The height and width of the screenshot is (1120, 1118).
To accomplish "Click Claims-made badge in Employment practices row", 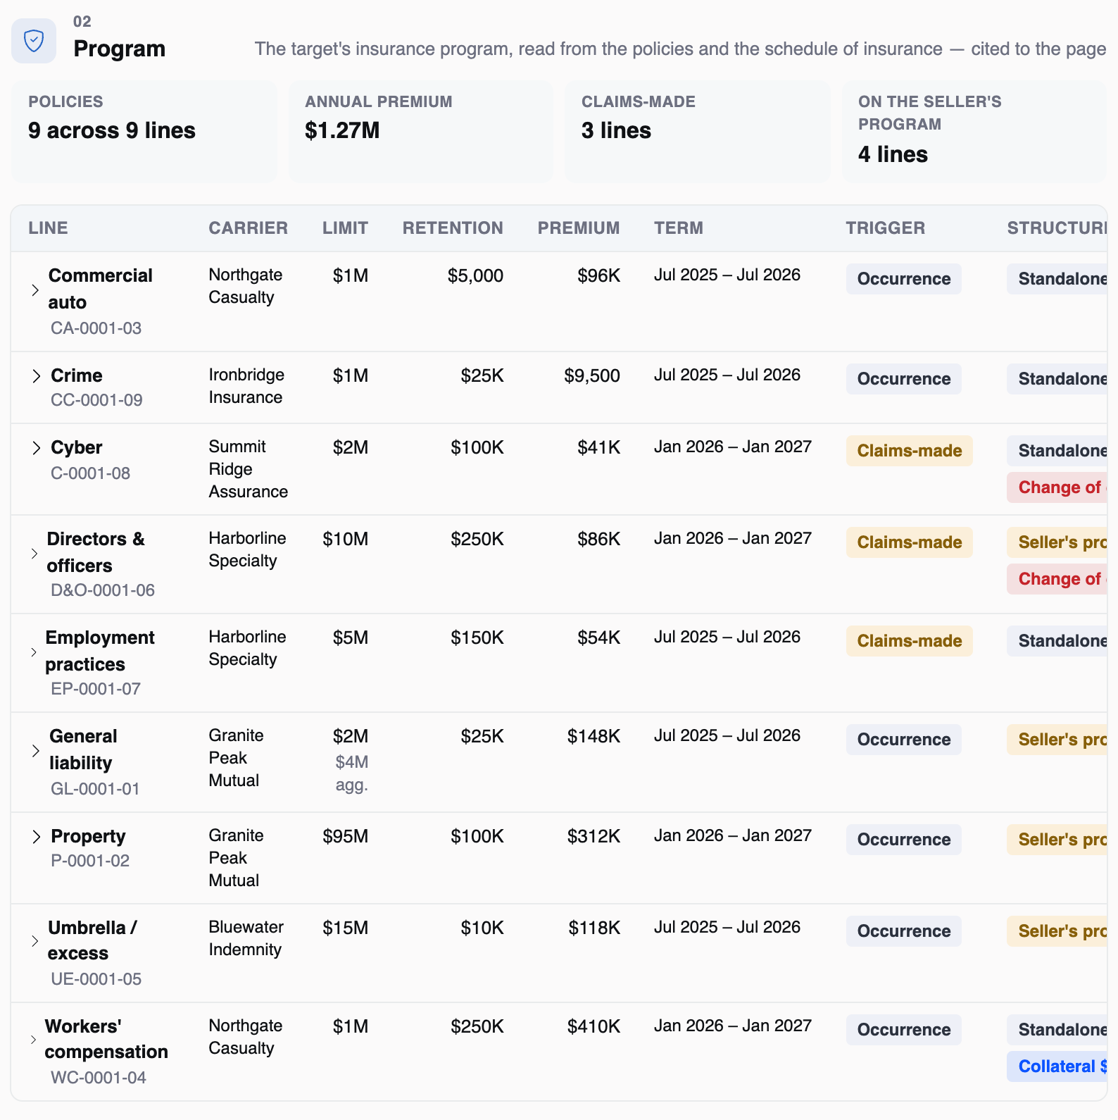I will click(909, 641).
